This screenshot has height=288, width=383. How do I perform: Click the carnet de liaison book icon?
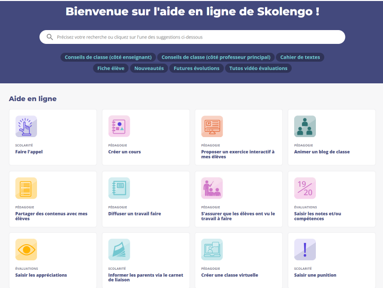click(119, 250)
